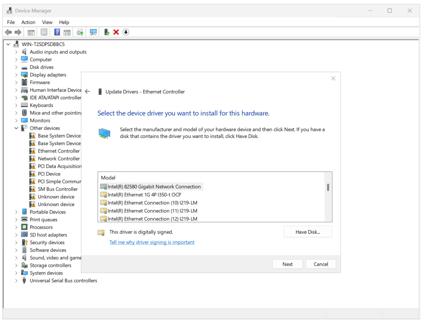Click the Disable device toolbar icon
The height and width of the screenshot is (321, 424).
126,32
